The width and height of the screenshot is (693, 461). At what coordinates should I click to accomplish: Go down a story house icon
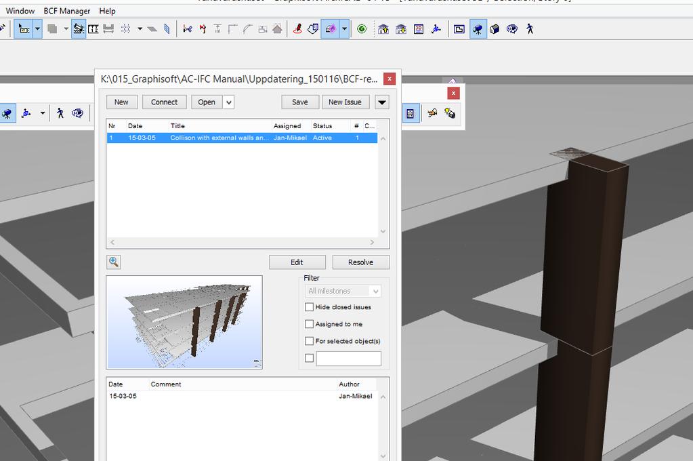tap(401, 29)
